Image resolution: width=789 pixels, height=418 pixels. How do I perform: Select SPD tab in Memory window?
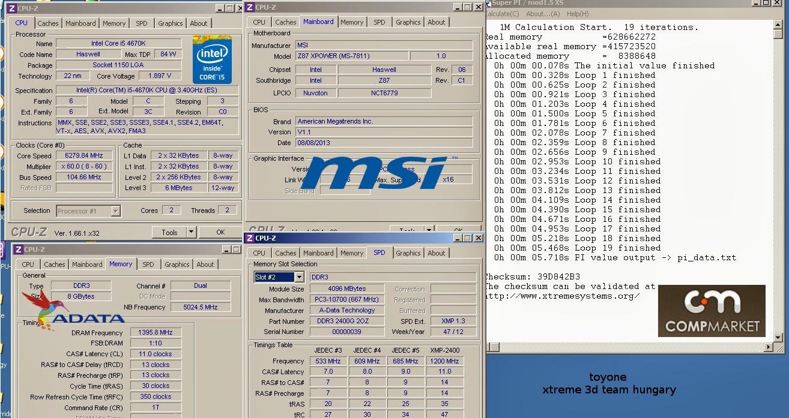click(x=148, y=264)
